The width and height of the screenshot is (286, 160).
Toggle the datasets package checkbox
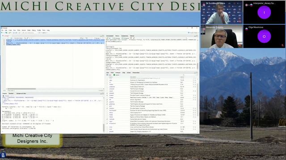107,93
